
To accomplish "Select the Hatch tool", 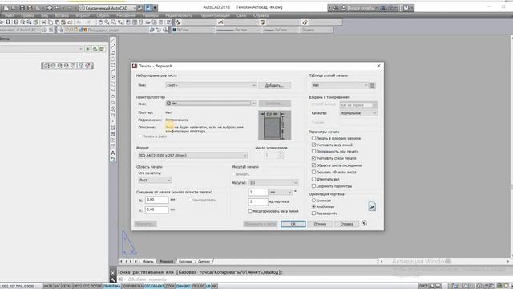I will click(113, 128).
